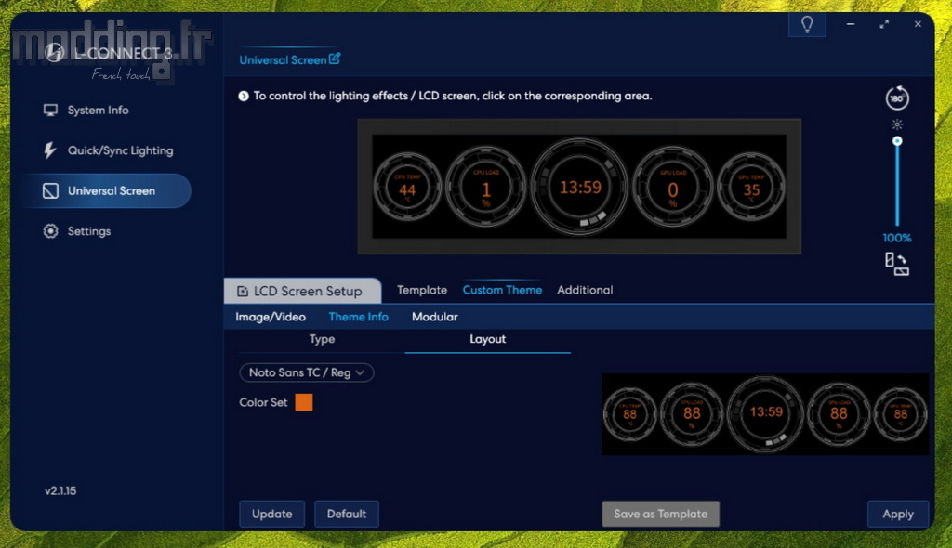Select the Type section tab

[322, 339]
